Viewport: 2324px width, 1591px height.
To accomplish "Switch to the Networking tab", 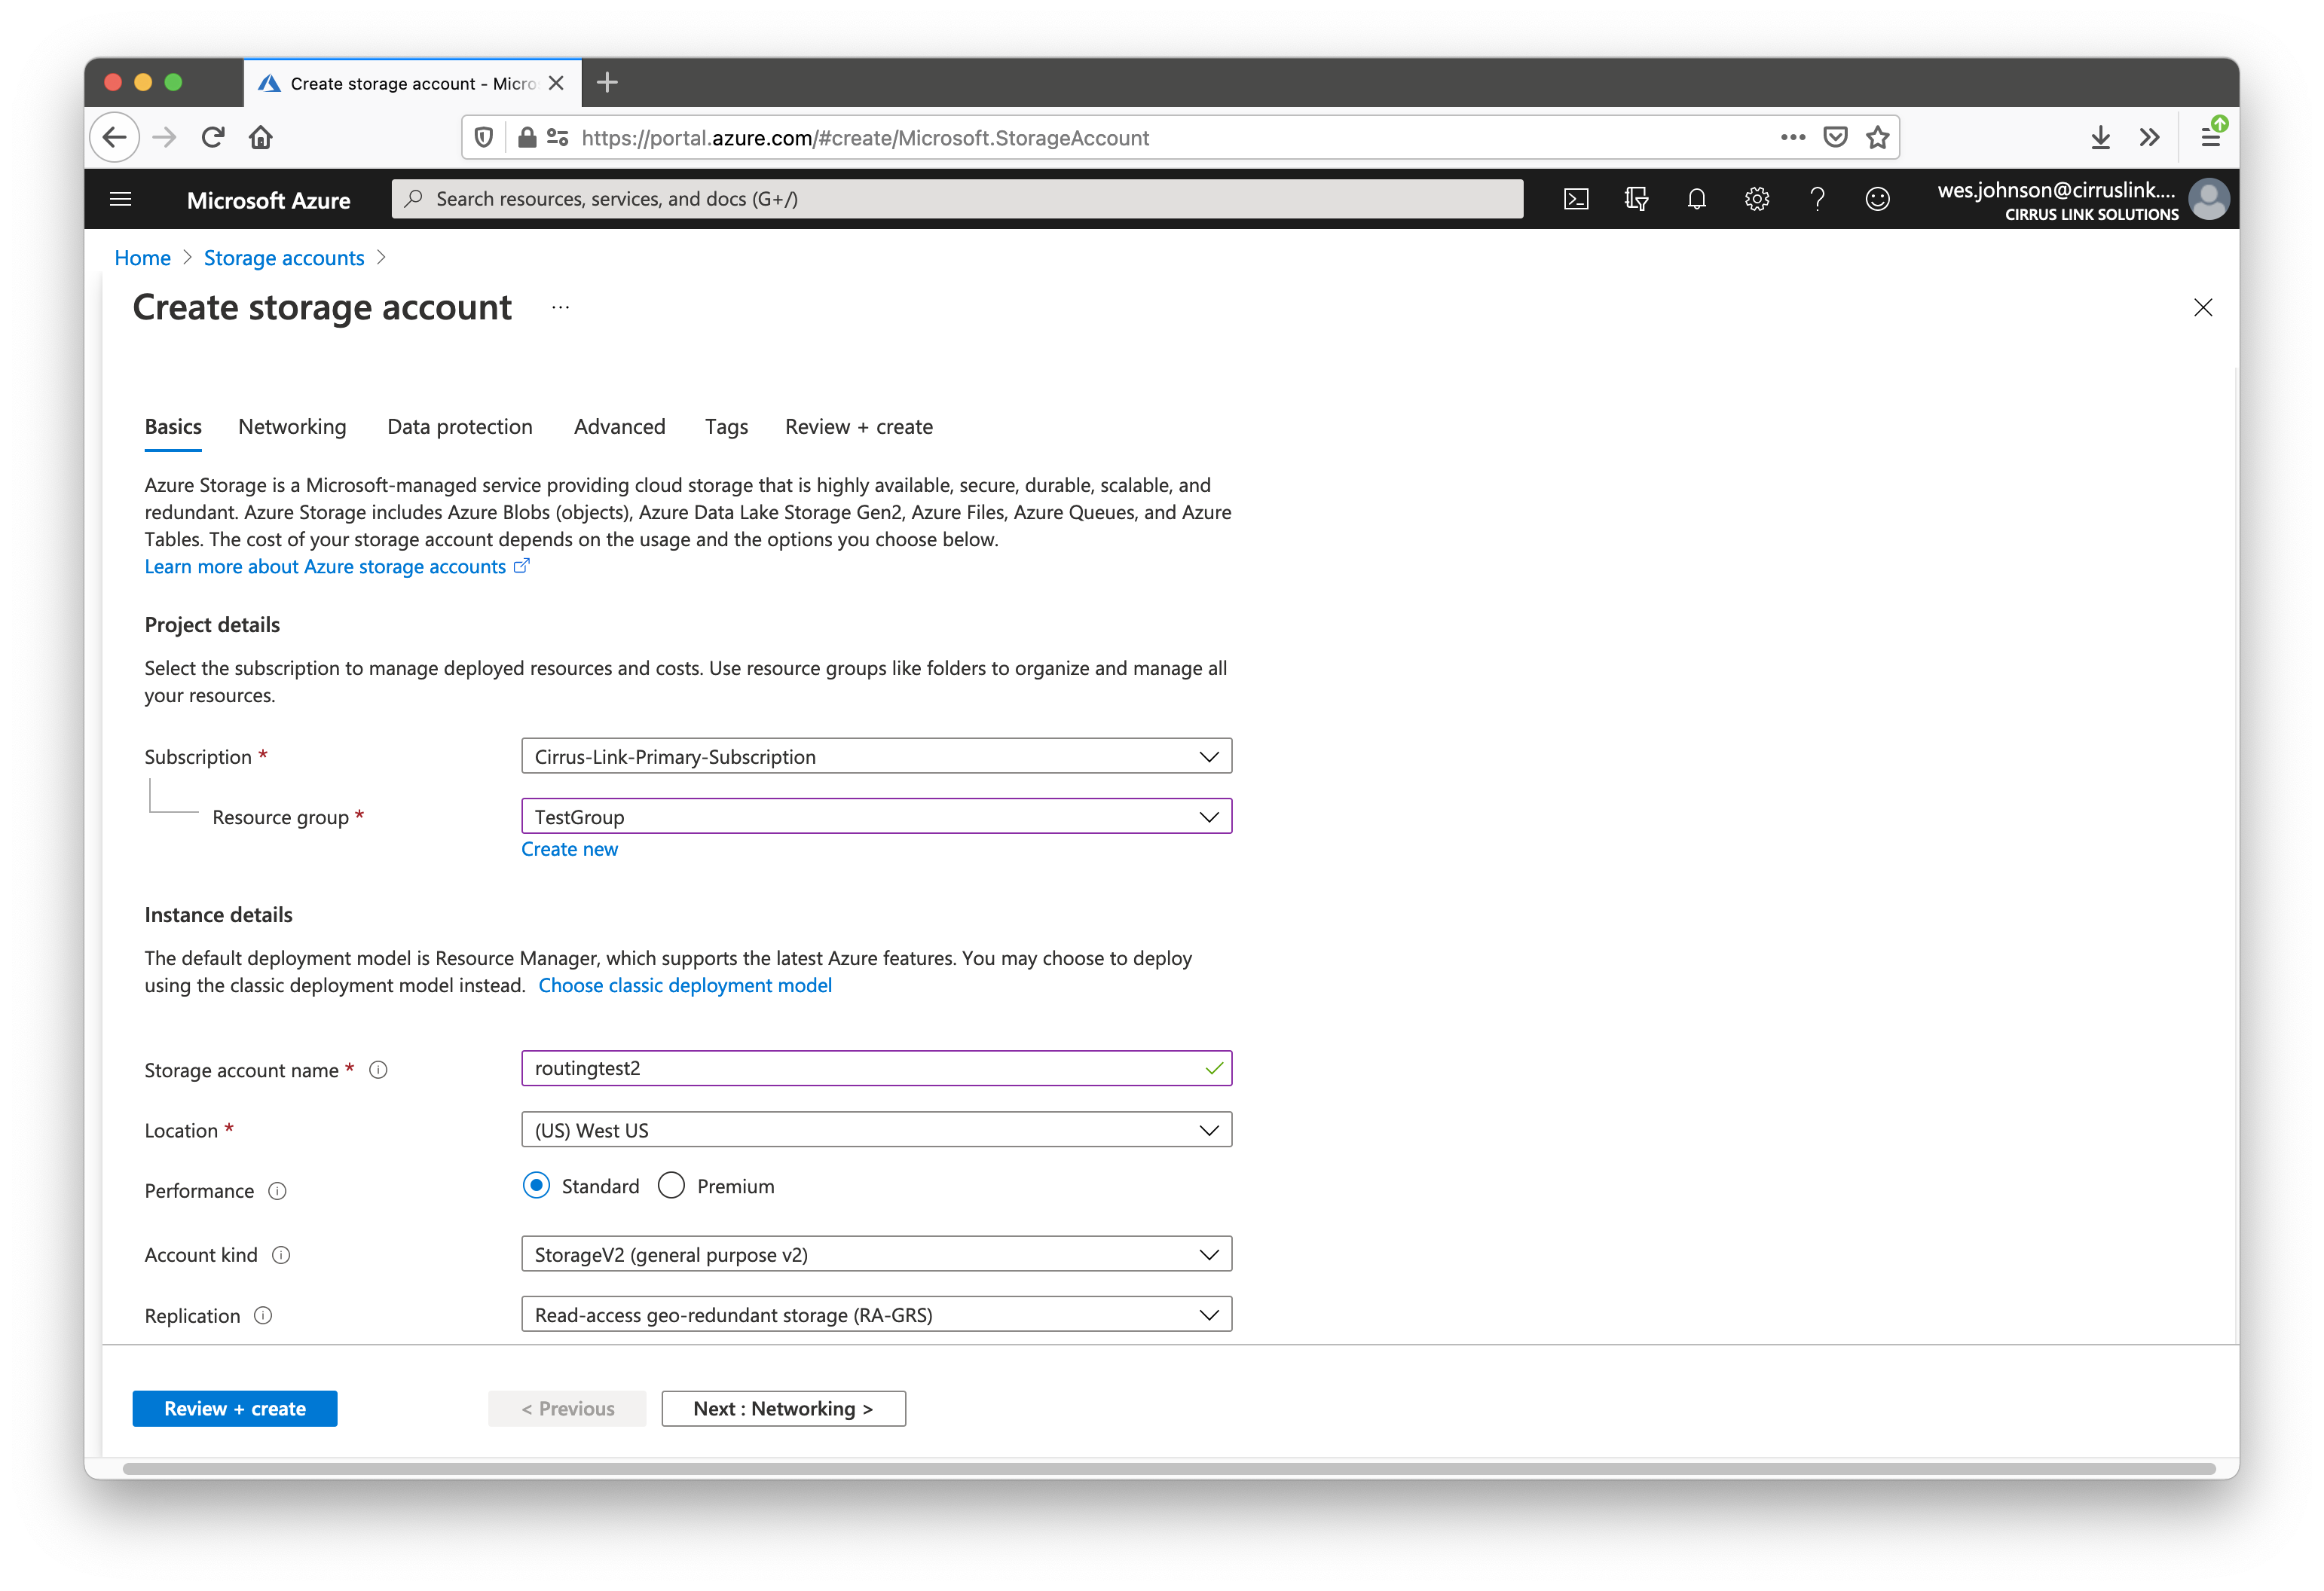I will pos(292,426).
